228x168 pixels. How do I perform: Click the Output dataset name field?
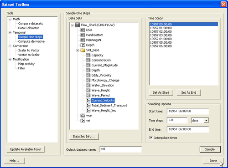[121, 149]
